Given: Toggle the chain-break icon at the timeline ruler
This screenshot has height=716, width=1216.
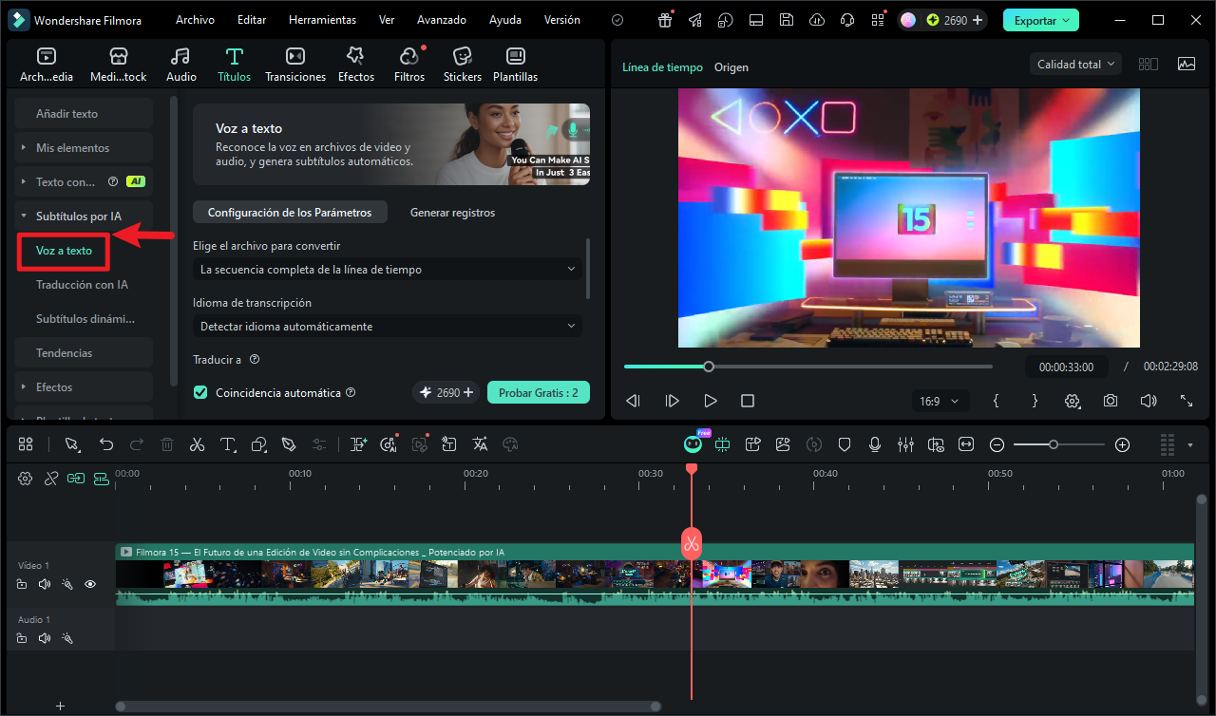Looking at the screenshot, I should pyautogui.click(x=51, y=479).
